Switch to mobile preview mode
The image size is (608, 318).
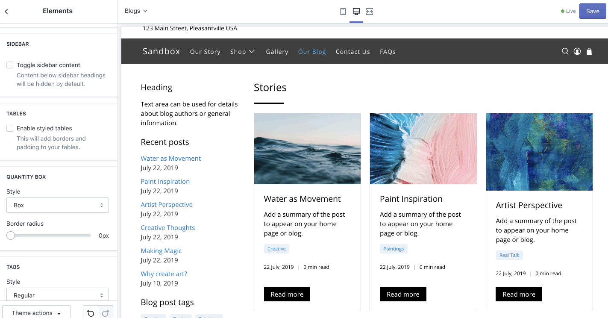343,11
